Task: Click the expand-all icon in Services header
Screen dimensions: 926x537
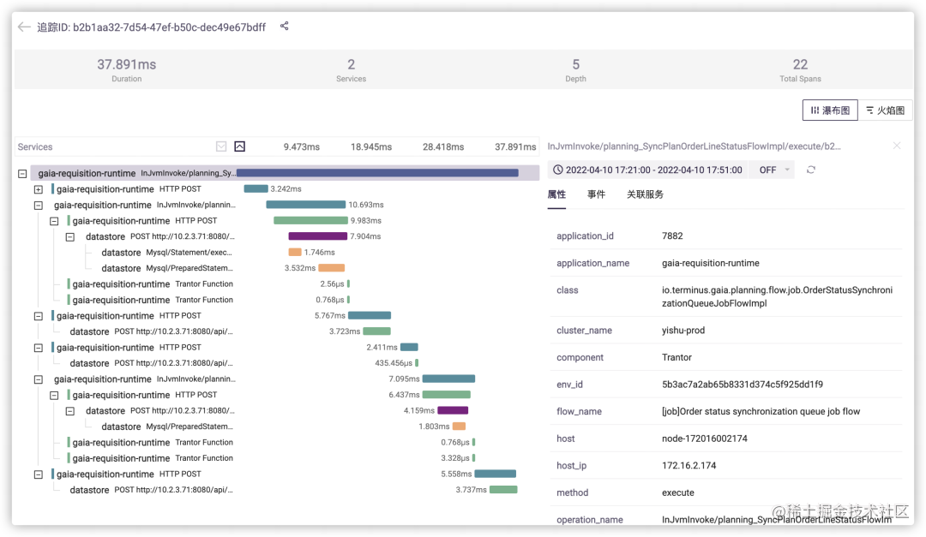Action: point(221,146)
